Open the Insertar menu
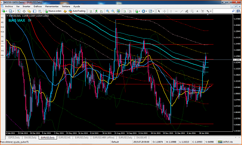242x145 pixels. [x=27, y=6]
